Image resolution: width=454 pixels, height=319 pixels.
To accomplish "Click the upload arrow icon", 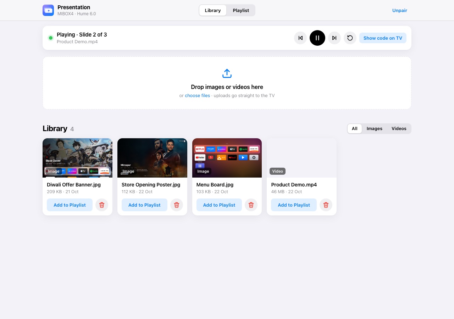I will point(227,73).
